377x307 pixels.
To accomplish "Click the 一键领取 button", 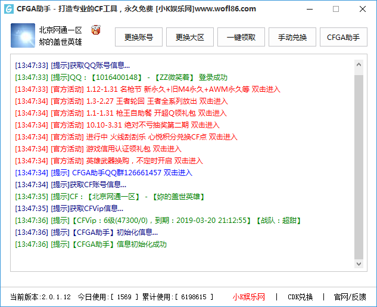I will (x=241, y=37).
